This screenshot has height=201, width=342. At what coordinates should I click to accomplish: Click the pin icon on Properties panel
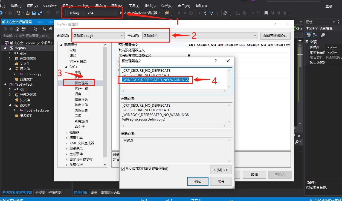point(338,22)
